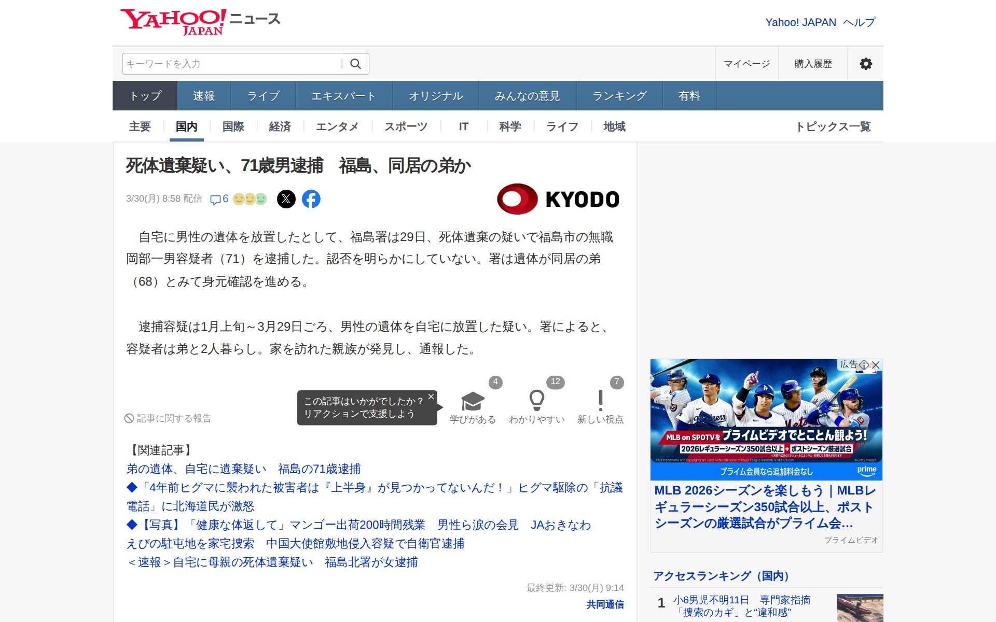Close the reaction tooltip popup
This screenshot has width=996, height=622.
[431, 397]
